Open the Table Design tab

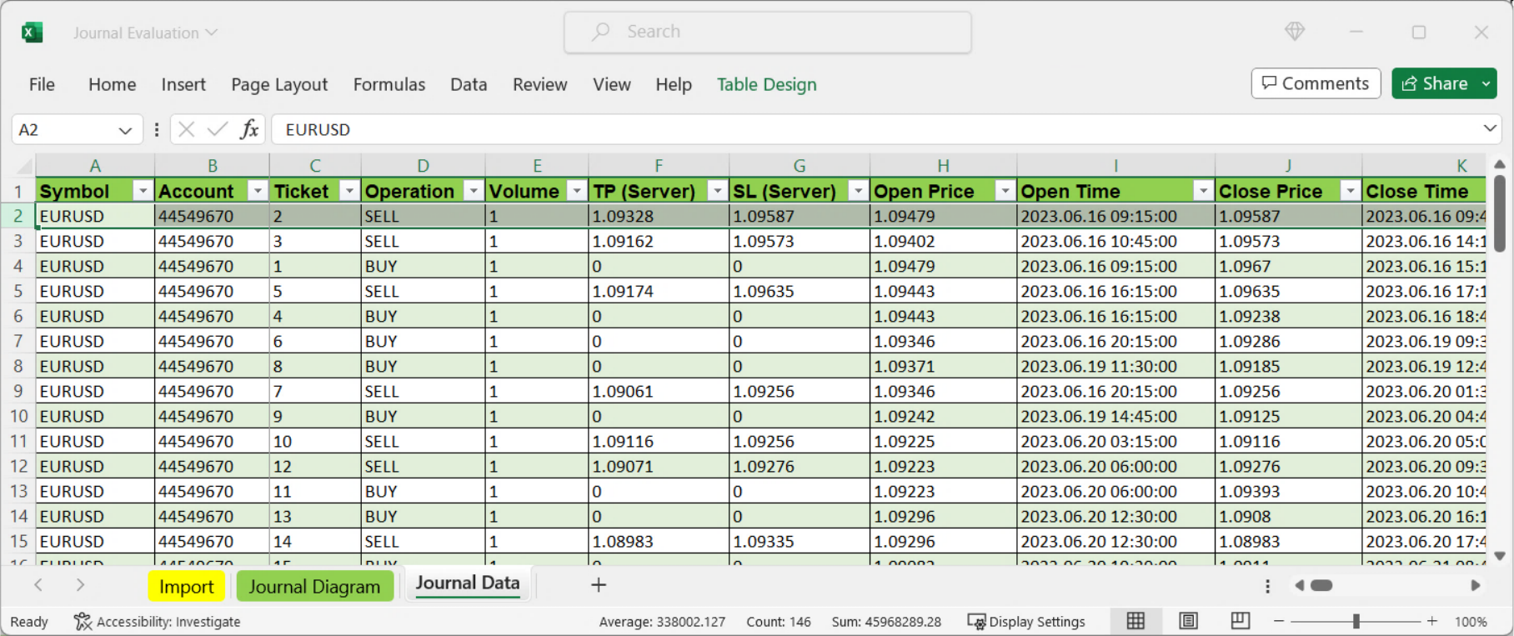(767, 84)
